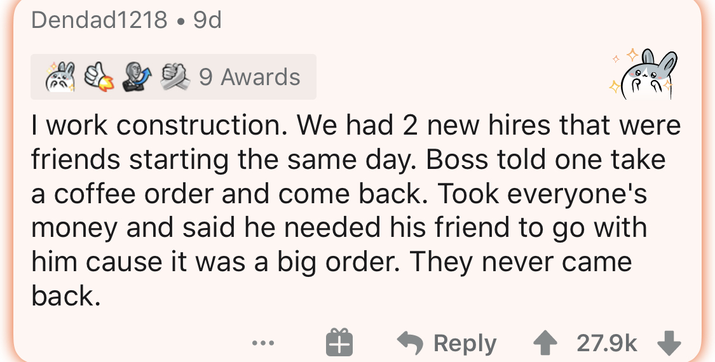Click the 9d comment timestamp
The height and width of the screenshot is (362, 715).
point(207,20)
